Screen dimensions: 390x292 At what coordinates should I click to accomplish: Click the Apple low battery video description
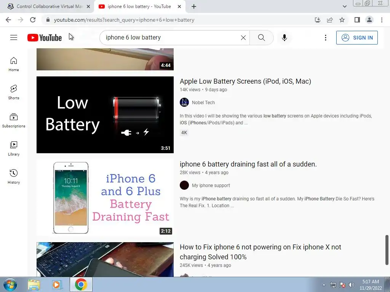click(276, 119)
